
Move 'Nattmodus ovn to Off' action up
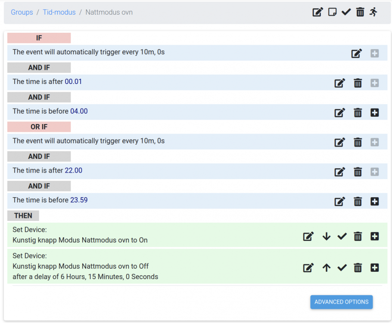[x=327, y=268]
